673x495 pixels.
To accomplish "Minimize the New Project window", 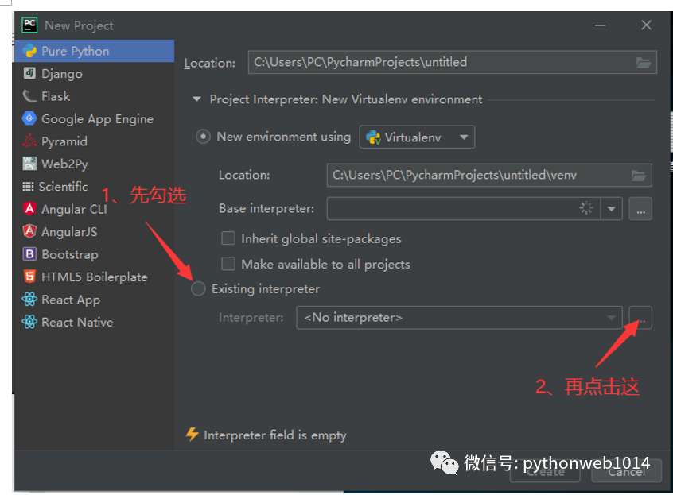I will tap(600, 25).
